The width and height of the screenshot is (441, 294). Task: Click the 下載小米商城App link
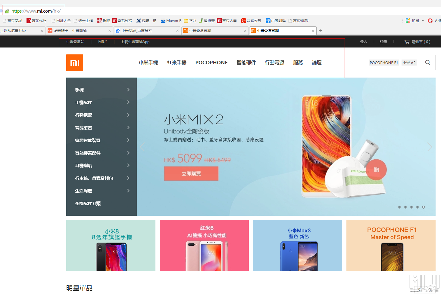pos(135,42)
